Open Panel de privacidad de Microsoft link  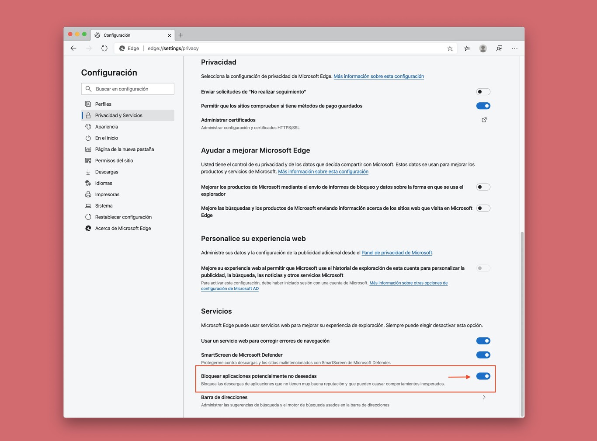click(397, 253)
